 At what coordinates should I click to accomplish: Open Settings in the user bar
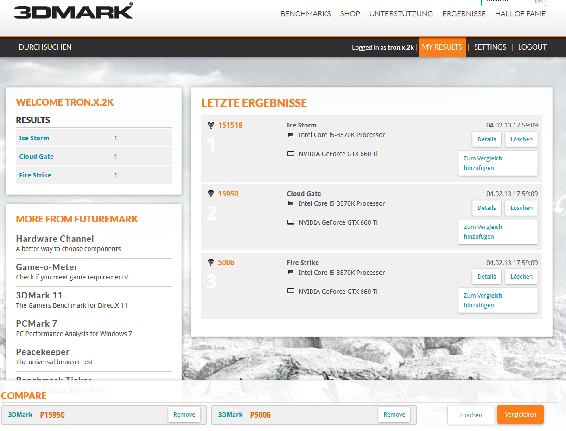pyautogui.click(x=490, y=47)
